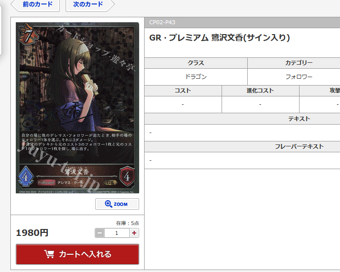Screen dimensions: 340x272
Task: Click the quantity input field showing 1
Action: click(x=117, y=233)
